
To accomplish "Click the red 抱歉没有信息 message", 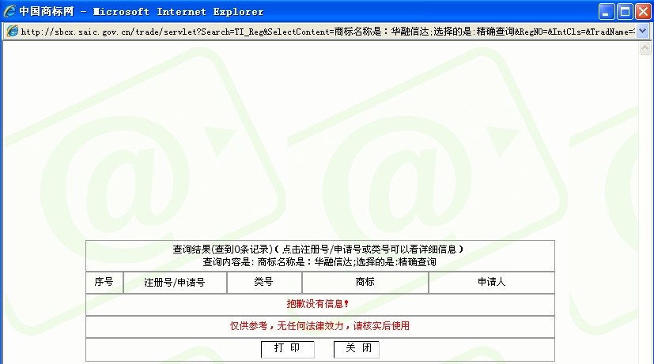I will [318, 304].
